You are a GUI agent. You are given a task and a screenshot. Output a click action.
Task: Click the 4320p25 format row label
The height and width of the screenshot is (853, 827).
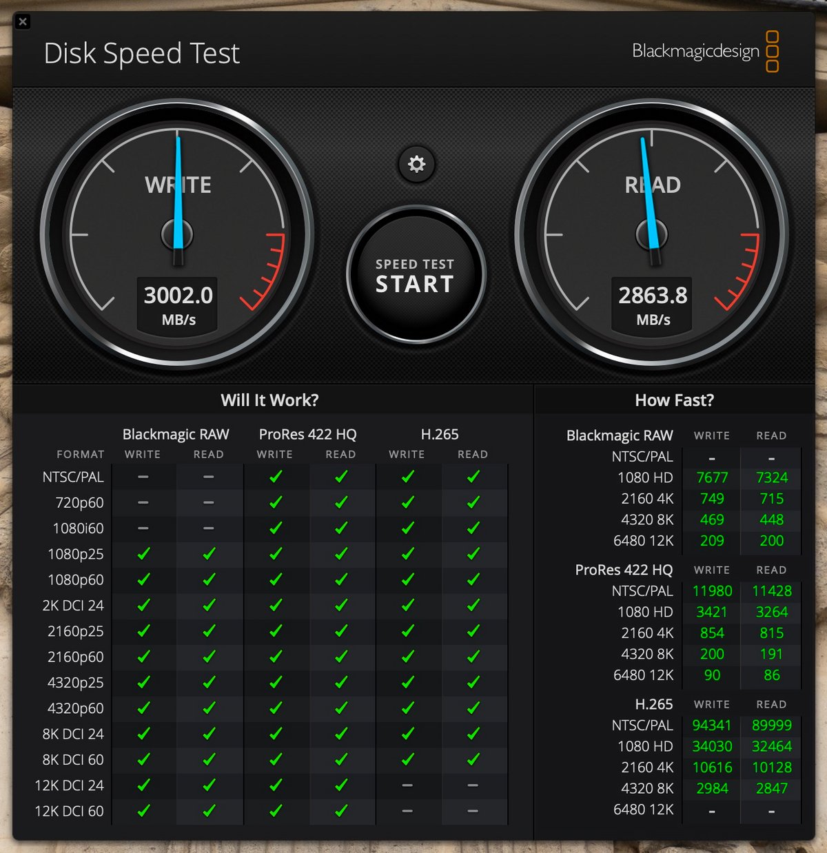click(x=76, y=683)
